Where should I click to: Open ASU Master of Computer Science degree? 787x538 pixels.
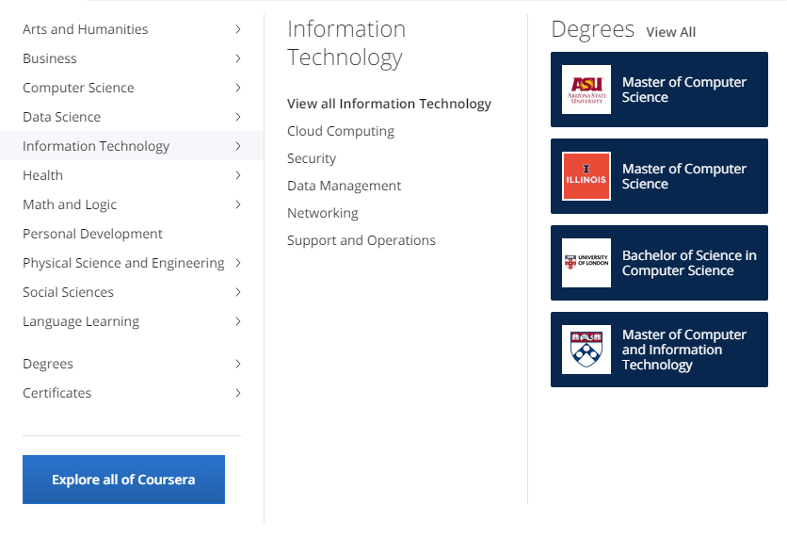coord(659,90)
